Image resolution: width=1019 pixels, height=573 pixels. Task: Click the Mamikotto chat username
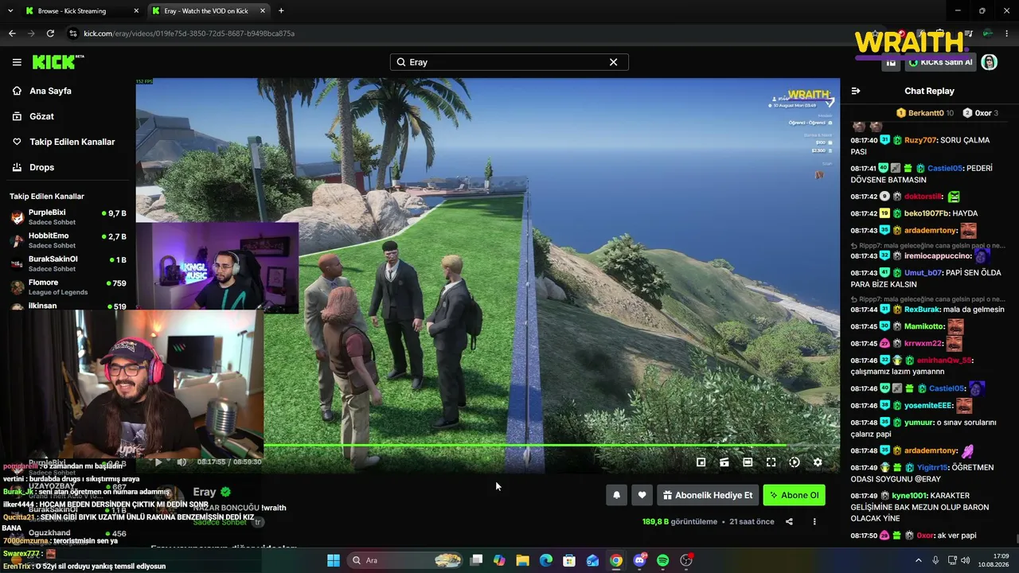click(x=923, y=326)
